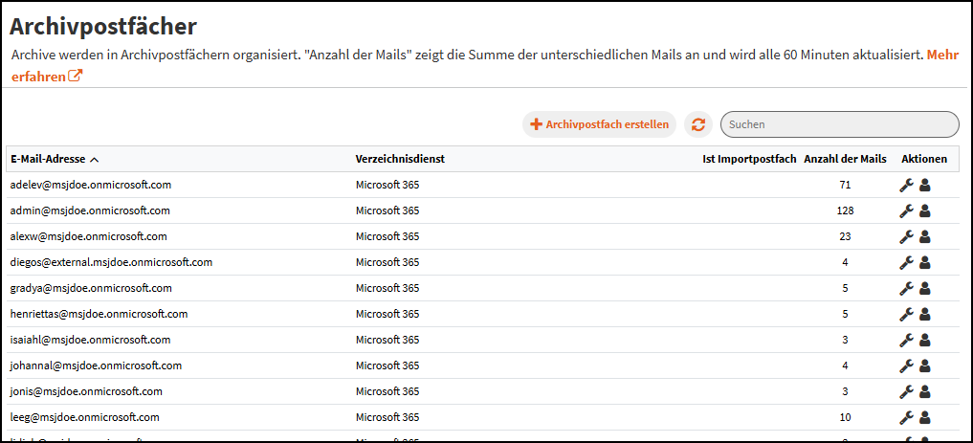Open user icon for leeg mailbox
The width and height of the screenshot is (973, 443).
coord(925,417)
